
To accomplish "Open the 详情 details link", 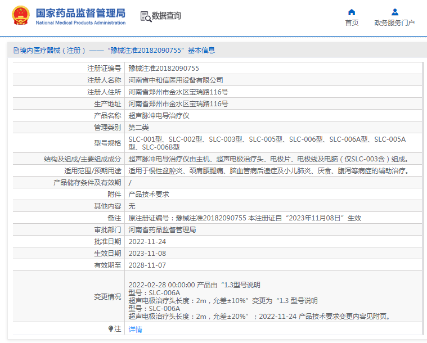I will [x=136, y=330].
